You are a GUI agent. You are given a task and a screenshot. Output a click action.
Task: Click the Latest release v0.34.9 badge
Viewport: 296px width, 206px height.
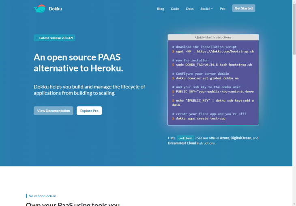[54, 38]
